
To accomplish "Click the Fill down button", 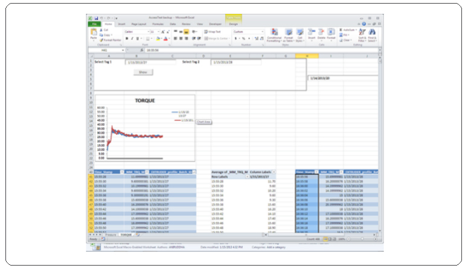I will click(344, 35).
